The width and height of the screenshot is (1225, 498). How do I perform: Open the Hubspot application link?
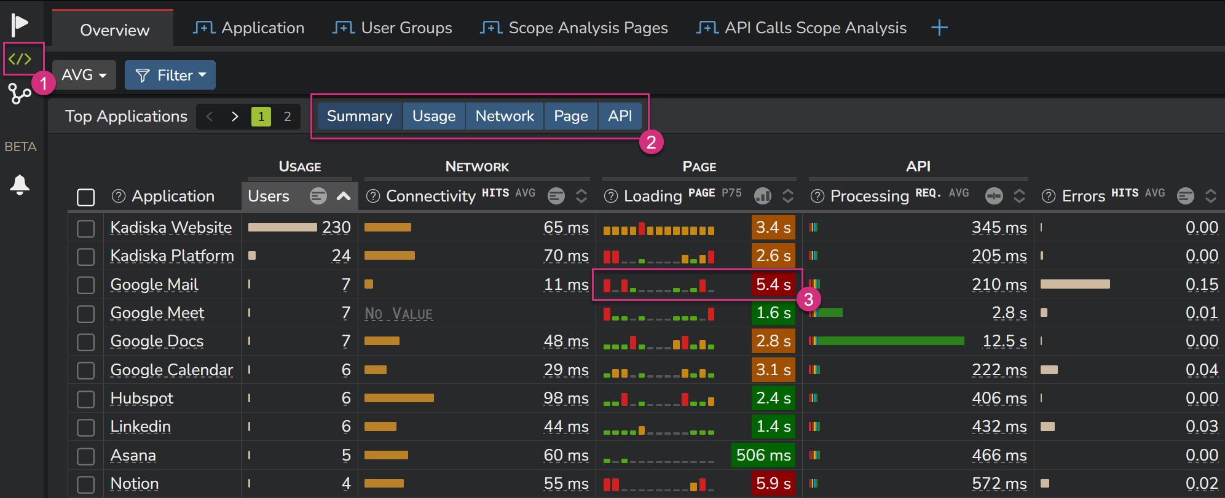point(142,398)
